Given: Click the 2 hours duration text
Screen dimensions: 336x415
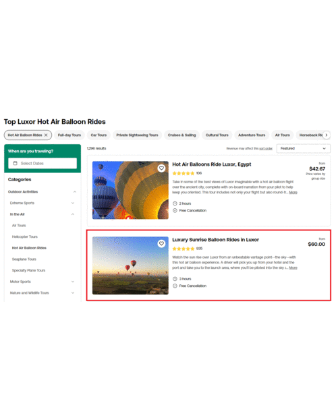Looking at the screenshot, I should point(185,203).
